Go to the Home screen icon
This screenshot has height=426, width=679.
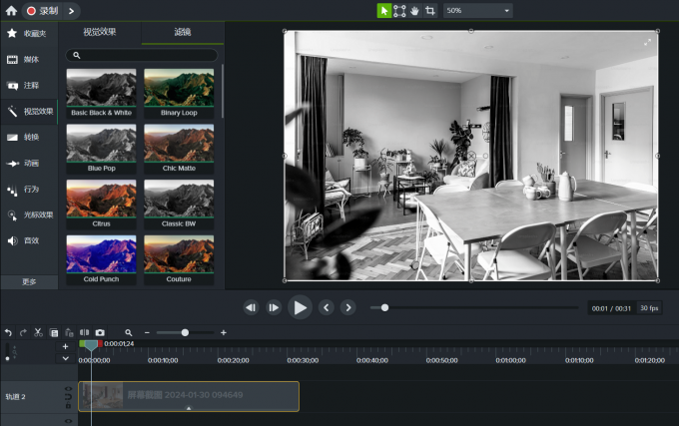click(x=11, y=11)
